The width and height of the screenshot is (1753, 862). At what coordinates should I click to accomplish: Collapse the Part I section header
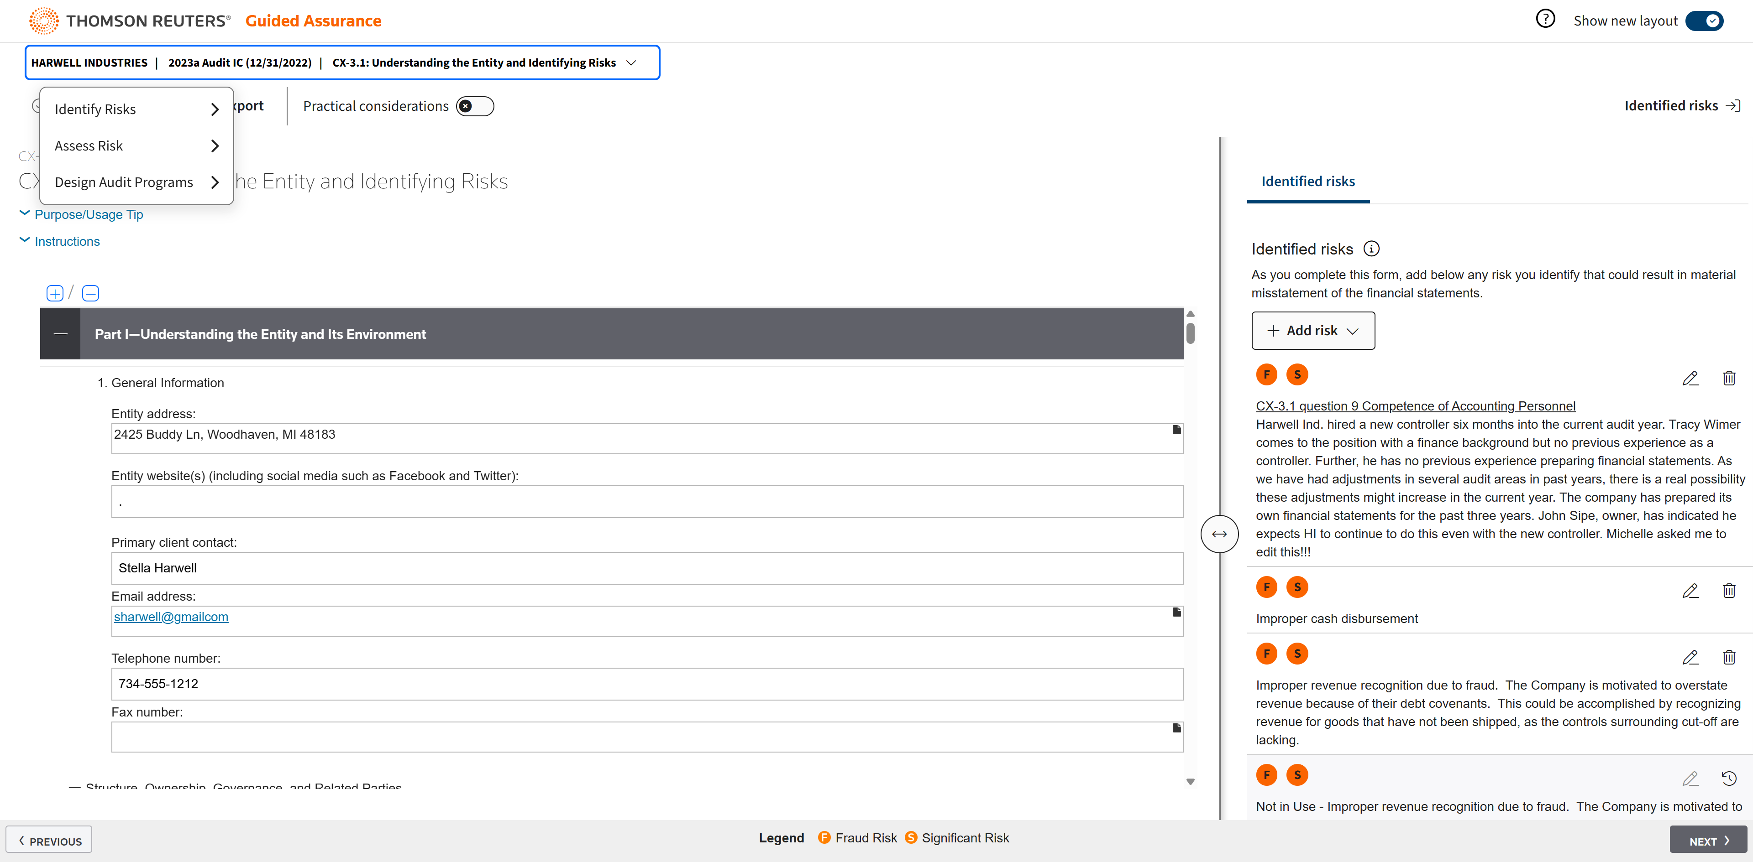[x=61, y=334]
